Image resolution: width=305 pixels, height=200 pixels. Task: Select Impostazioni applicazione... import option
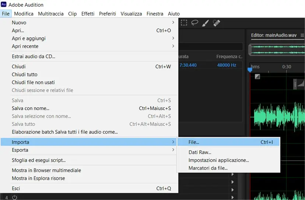click(228, 160)
